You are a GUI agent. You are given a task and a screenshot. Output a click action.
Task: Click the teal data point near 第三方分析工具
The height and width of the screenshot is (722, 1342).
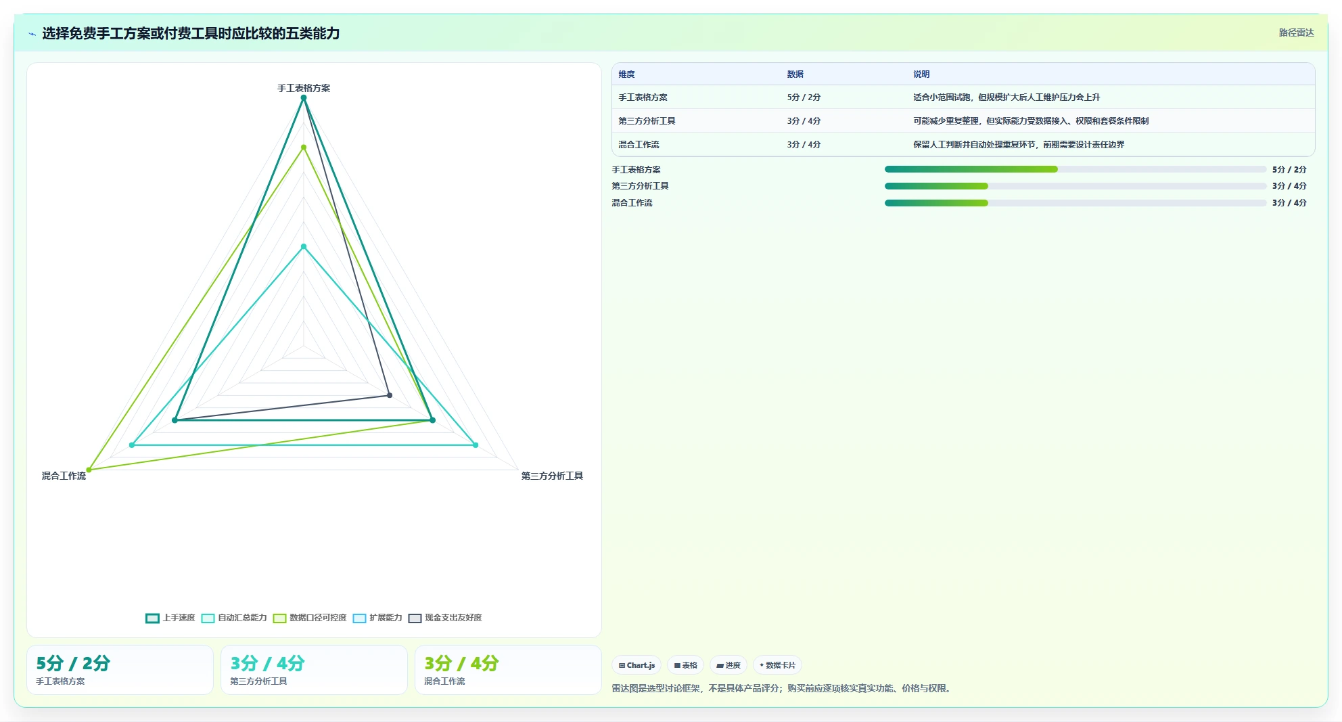(x=476, y=445)
